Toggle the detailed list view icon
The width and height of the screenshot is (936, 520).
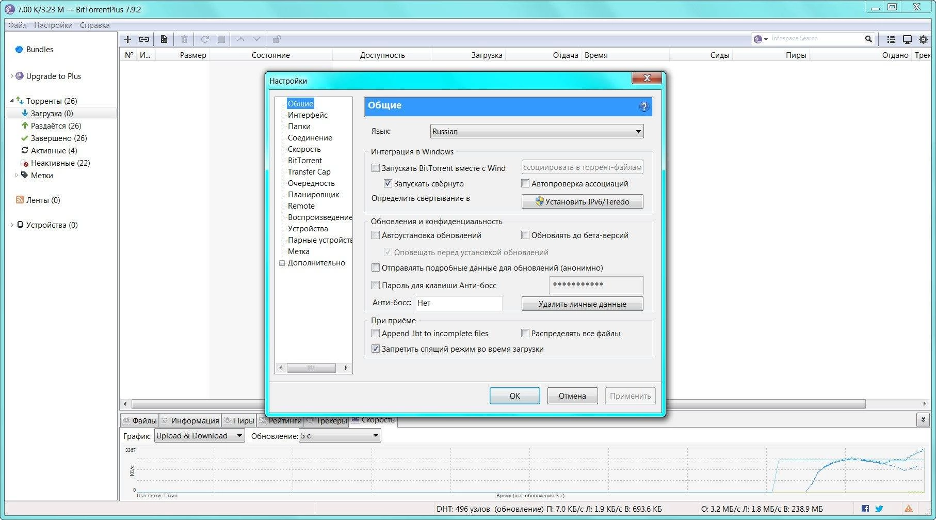[891, 39]
